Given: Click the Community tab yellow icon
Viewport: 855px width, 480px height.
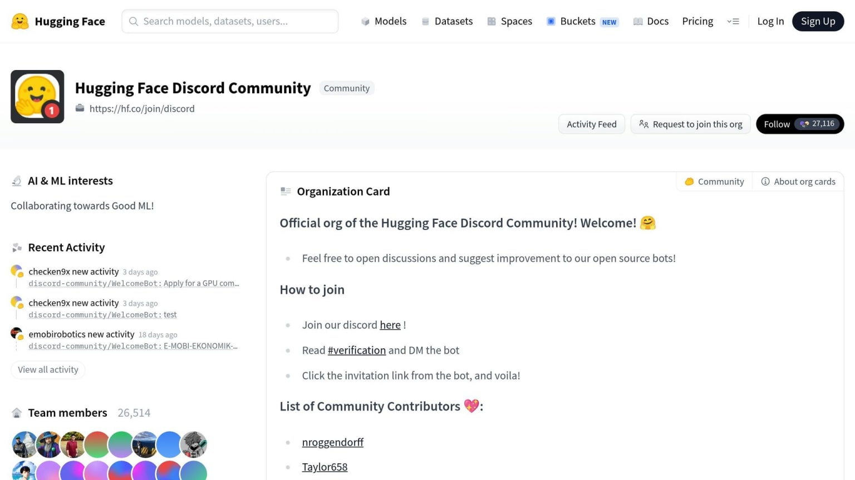Looking at the screenshot, I should coord(689,182).
